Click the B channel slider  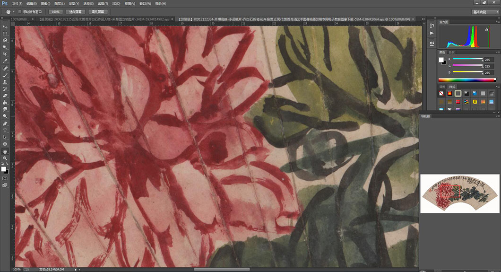(467, 72)
